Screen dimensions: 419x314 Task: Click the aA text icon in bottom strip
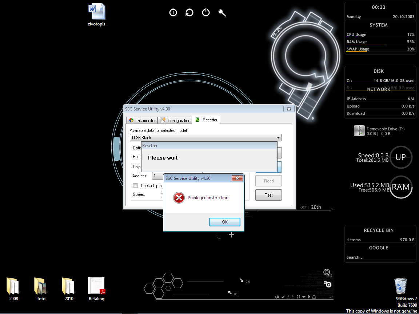277,297
